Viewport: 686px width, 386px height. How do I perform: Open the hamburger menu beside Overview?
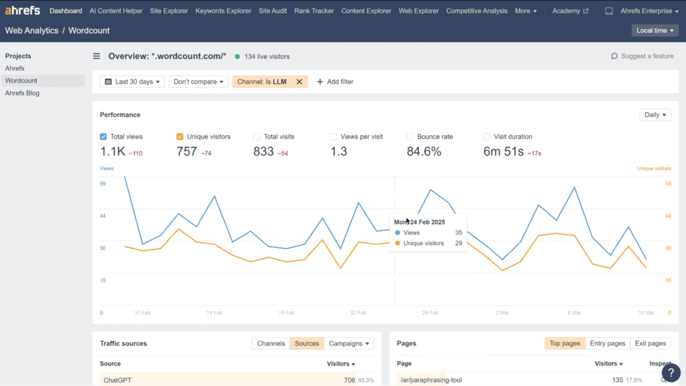click(x=96, y=56)
